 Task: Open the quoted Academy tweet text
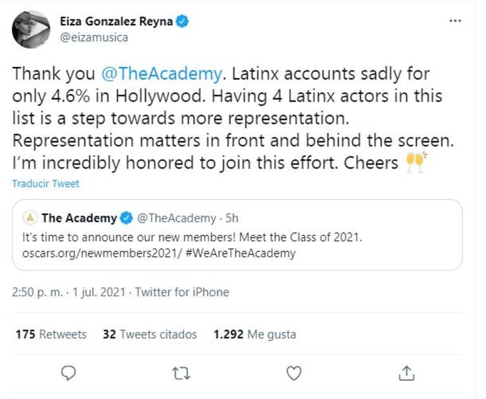coord(193,245)
